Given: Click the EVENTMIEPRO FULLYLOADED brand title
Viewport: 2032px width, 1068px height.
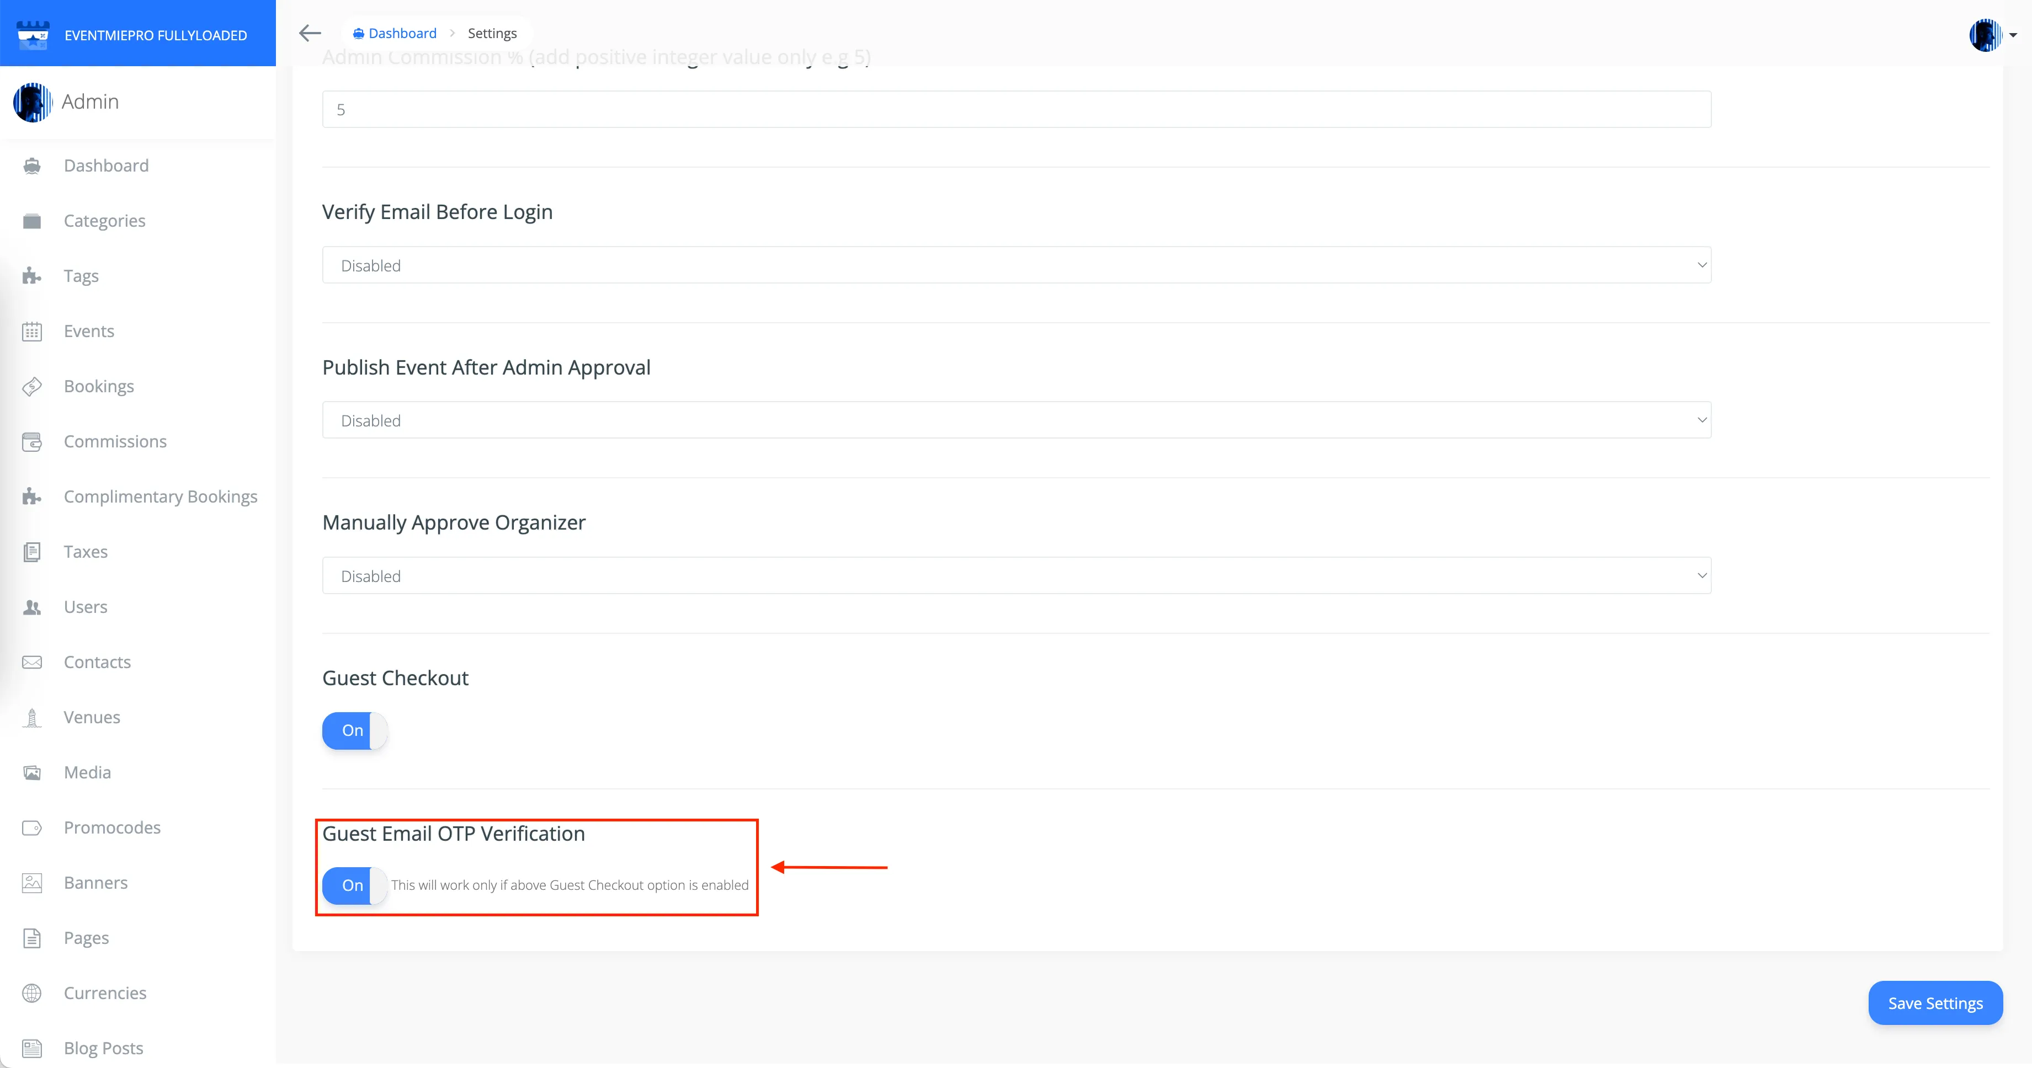Looking at the screenshot, I should pos(156,35).
